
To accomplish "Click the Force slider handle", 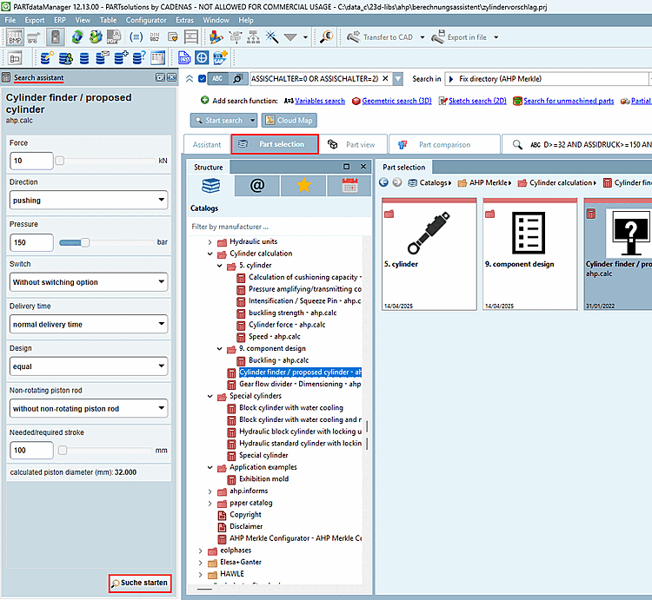I will [x=60, y=161].
